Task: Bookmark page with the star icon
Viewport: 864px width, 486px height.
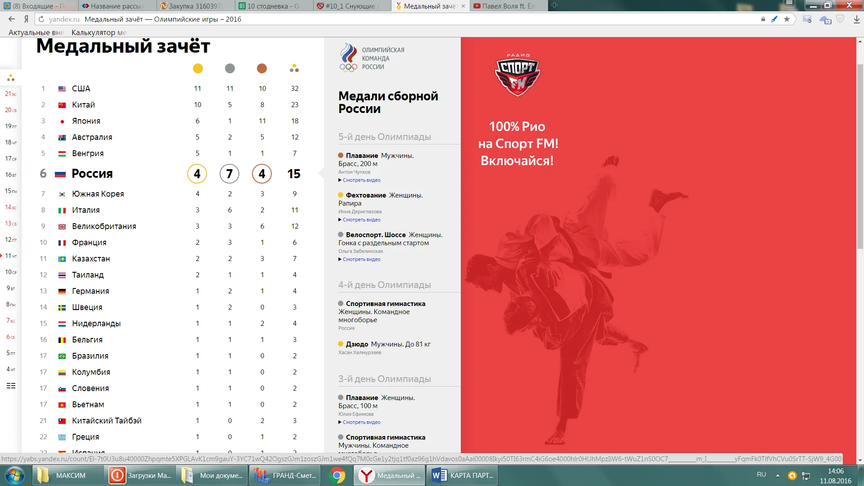Action: tap(787, 19)
